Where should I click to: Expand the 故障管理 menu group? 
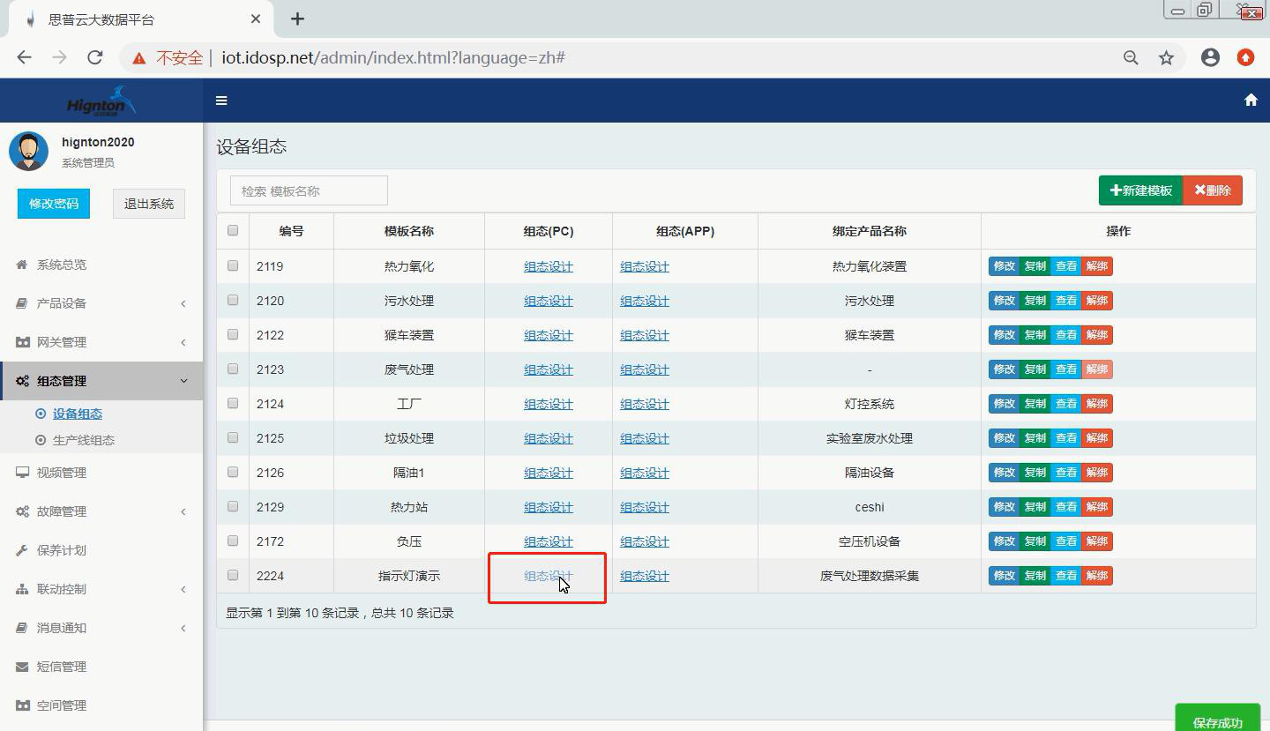point(63,511)
